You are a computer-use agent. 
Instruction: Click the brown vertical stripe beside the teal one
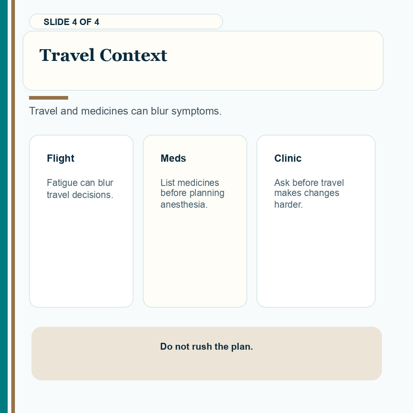click(13, 206)
